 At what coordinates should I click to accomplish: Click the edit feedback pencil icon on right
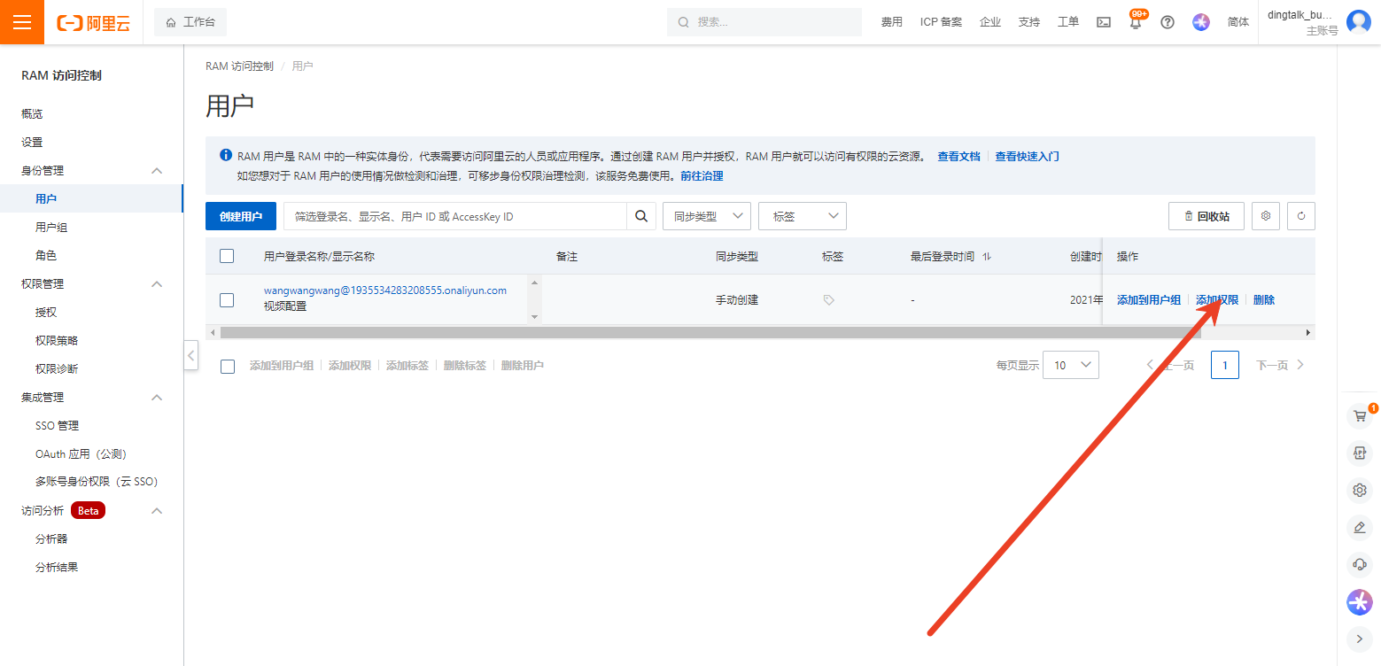[1360, 527]
